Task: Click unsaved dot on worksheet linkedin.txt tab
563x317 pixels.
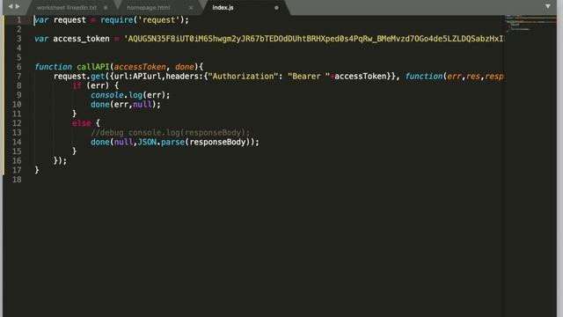Action: click(106, 8)
